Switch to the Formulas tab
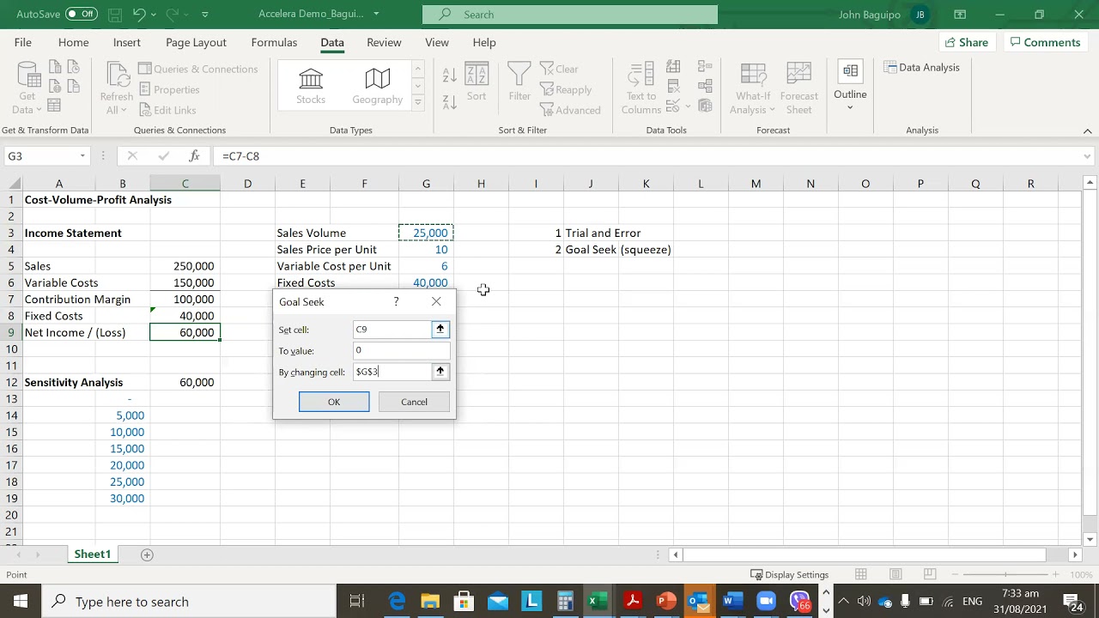 tap(274, 42)
